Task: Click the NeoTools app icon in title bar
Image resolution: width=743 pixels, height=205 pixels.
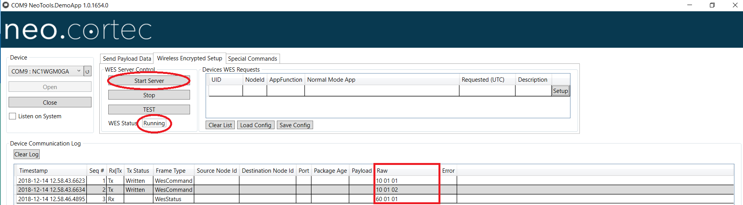Action: 5,5
